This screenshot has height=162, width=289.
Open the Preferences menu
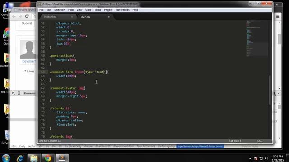(x=122, y=10)
